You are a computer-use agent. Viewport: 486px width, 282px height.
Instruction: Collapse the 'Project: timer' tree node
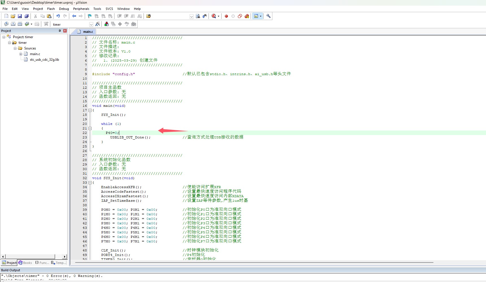(x=4, y=37)
